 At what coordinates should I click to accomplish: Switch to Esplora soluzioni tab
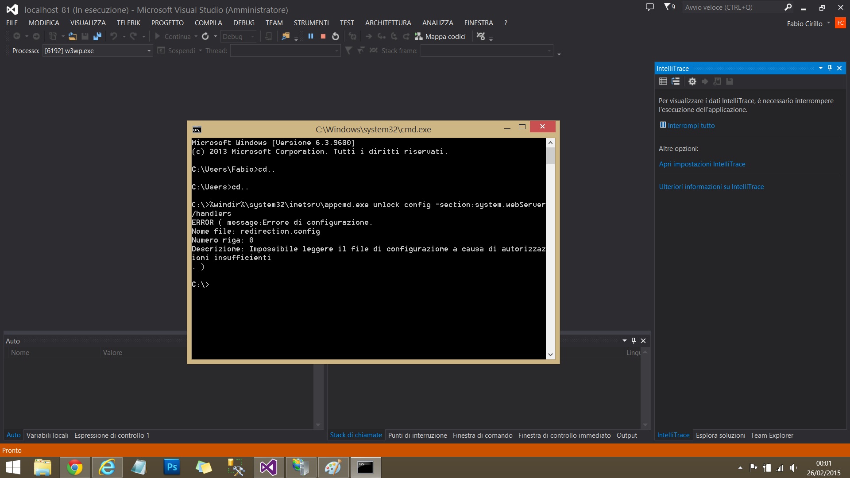[x=721, y=436]
